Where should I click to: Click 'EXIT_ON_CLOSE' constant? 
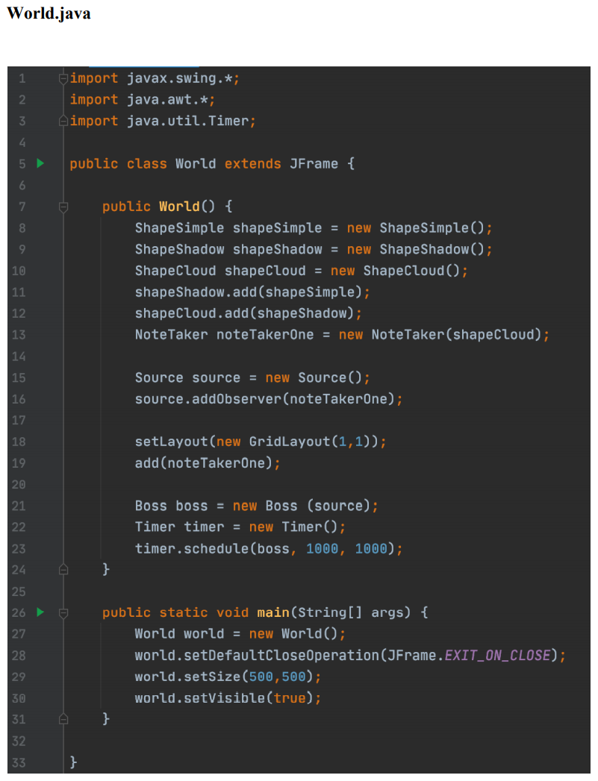(497, 656)
